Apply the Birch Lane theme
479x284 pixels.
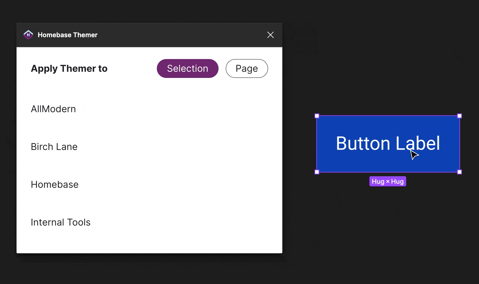click(54, 146)
